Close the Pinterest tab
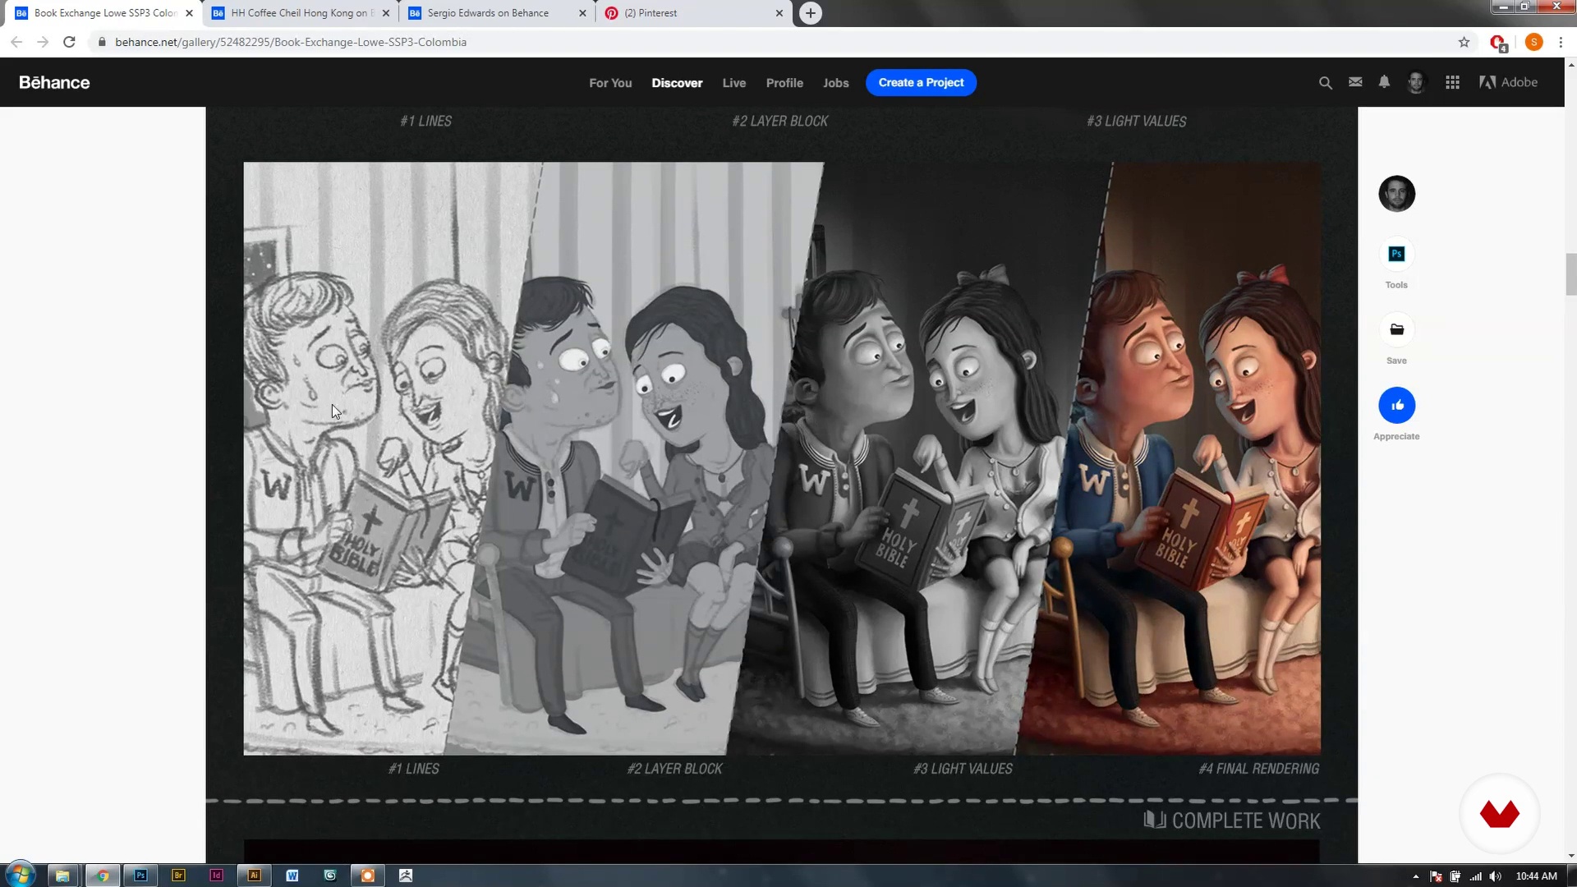The image size is (1577, 887). tap(779, 13)
